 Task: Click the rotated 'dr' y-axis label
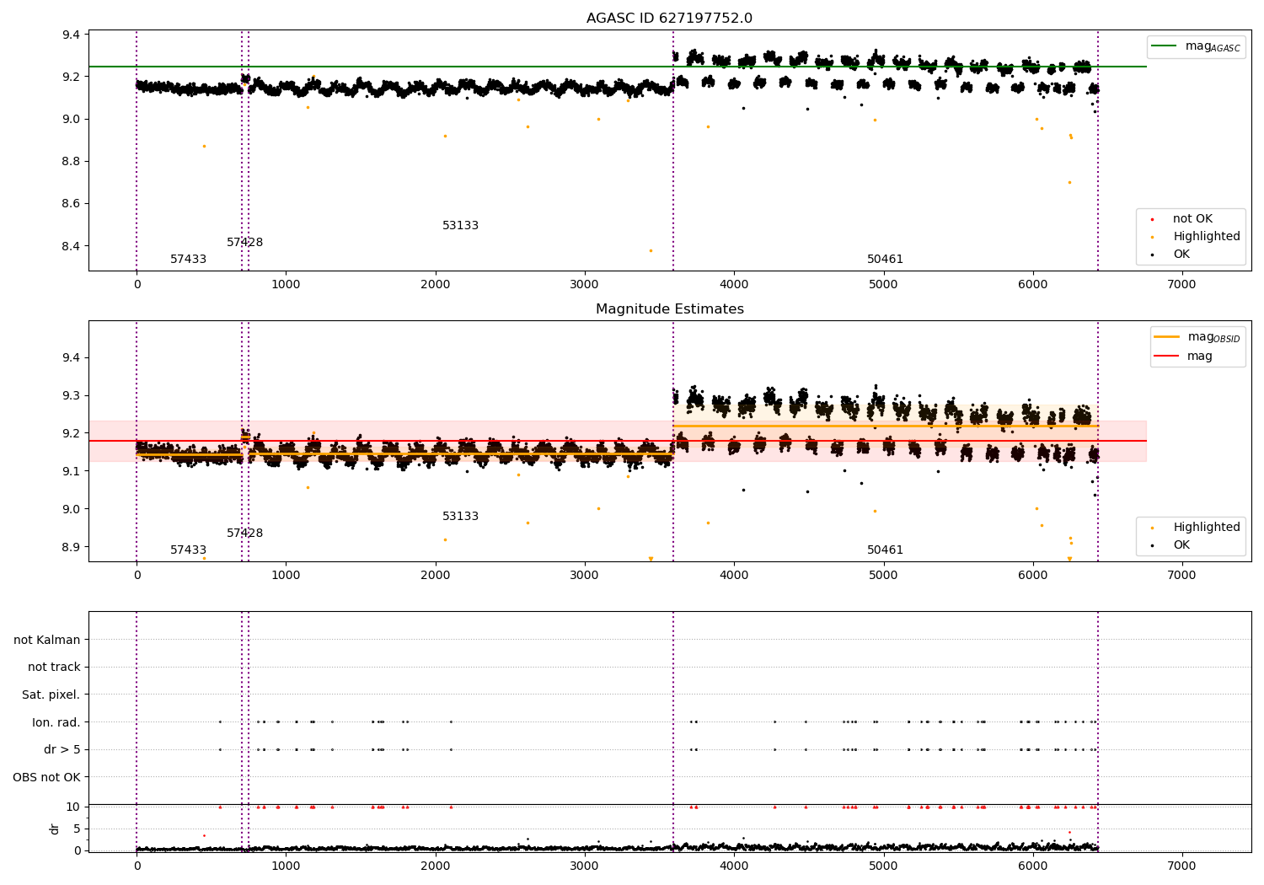(55, 829)
